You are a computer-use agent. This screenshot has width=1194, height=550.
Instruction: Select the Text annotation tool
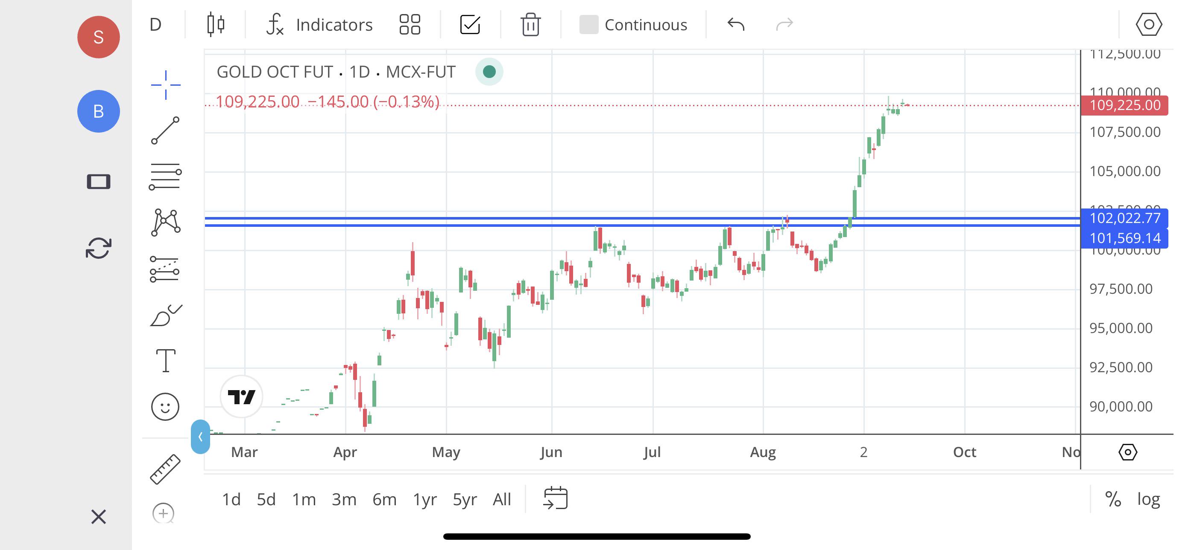165,361
